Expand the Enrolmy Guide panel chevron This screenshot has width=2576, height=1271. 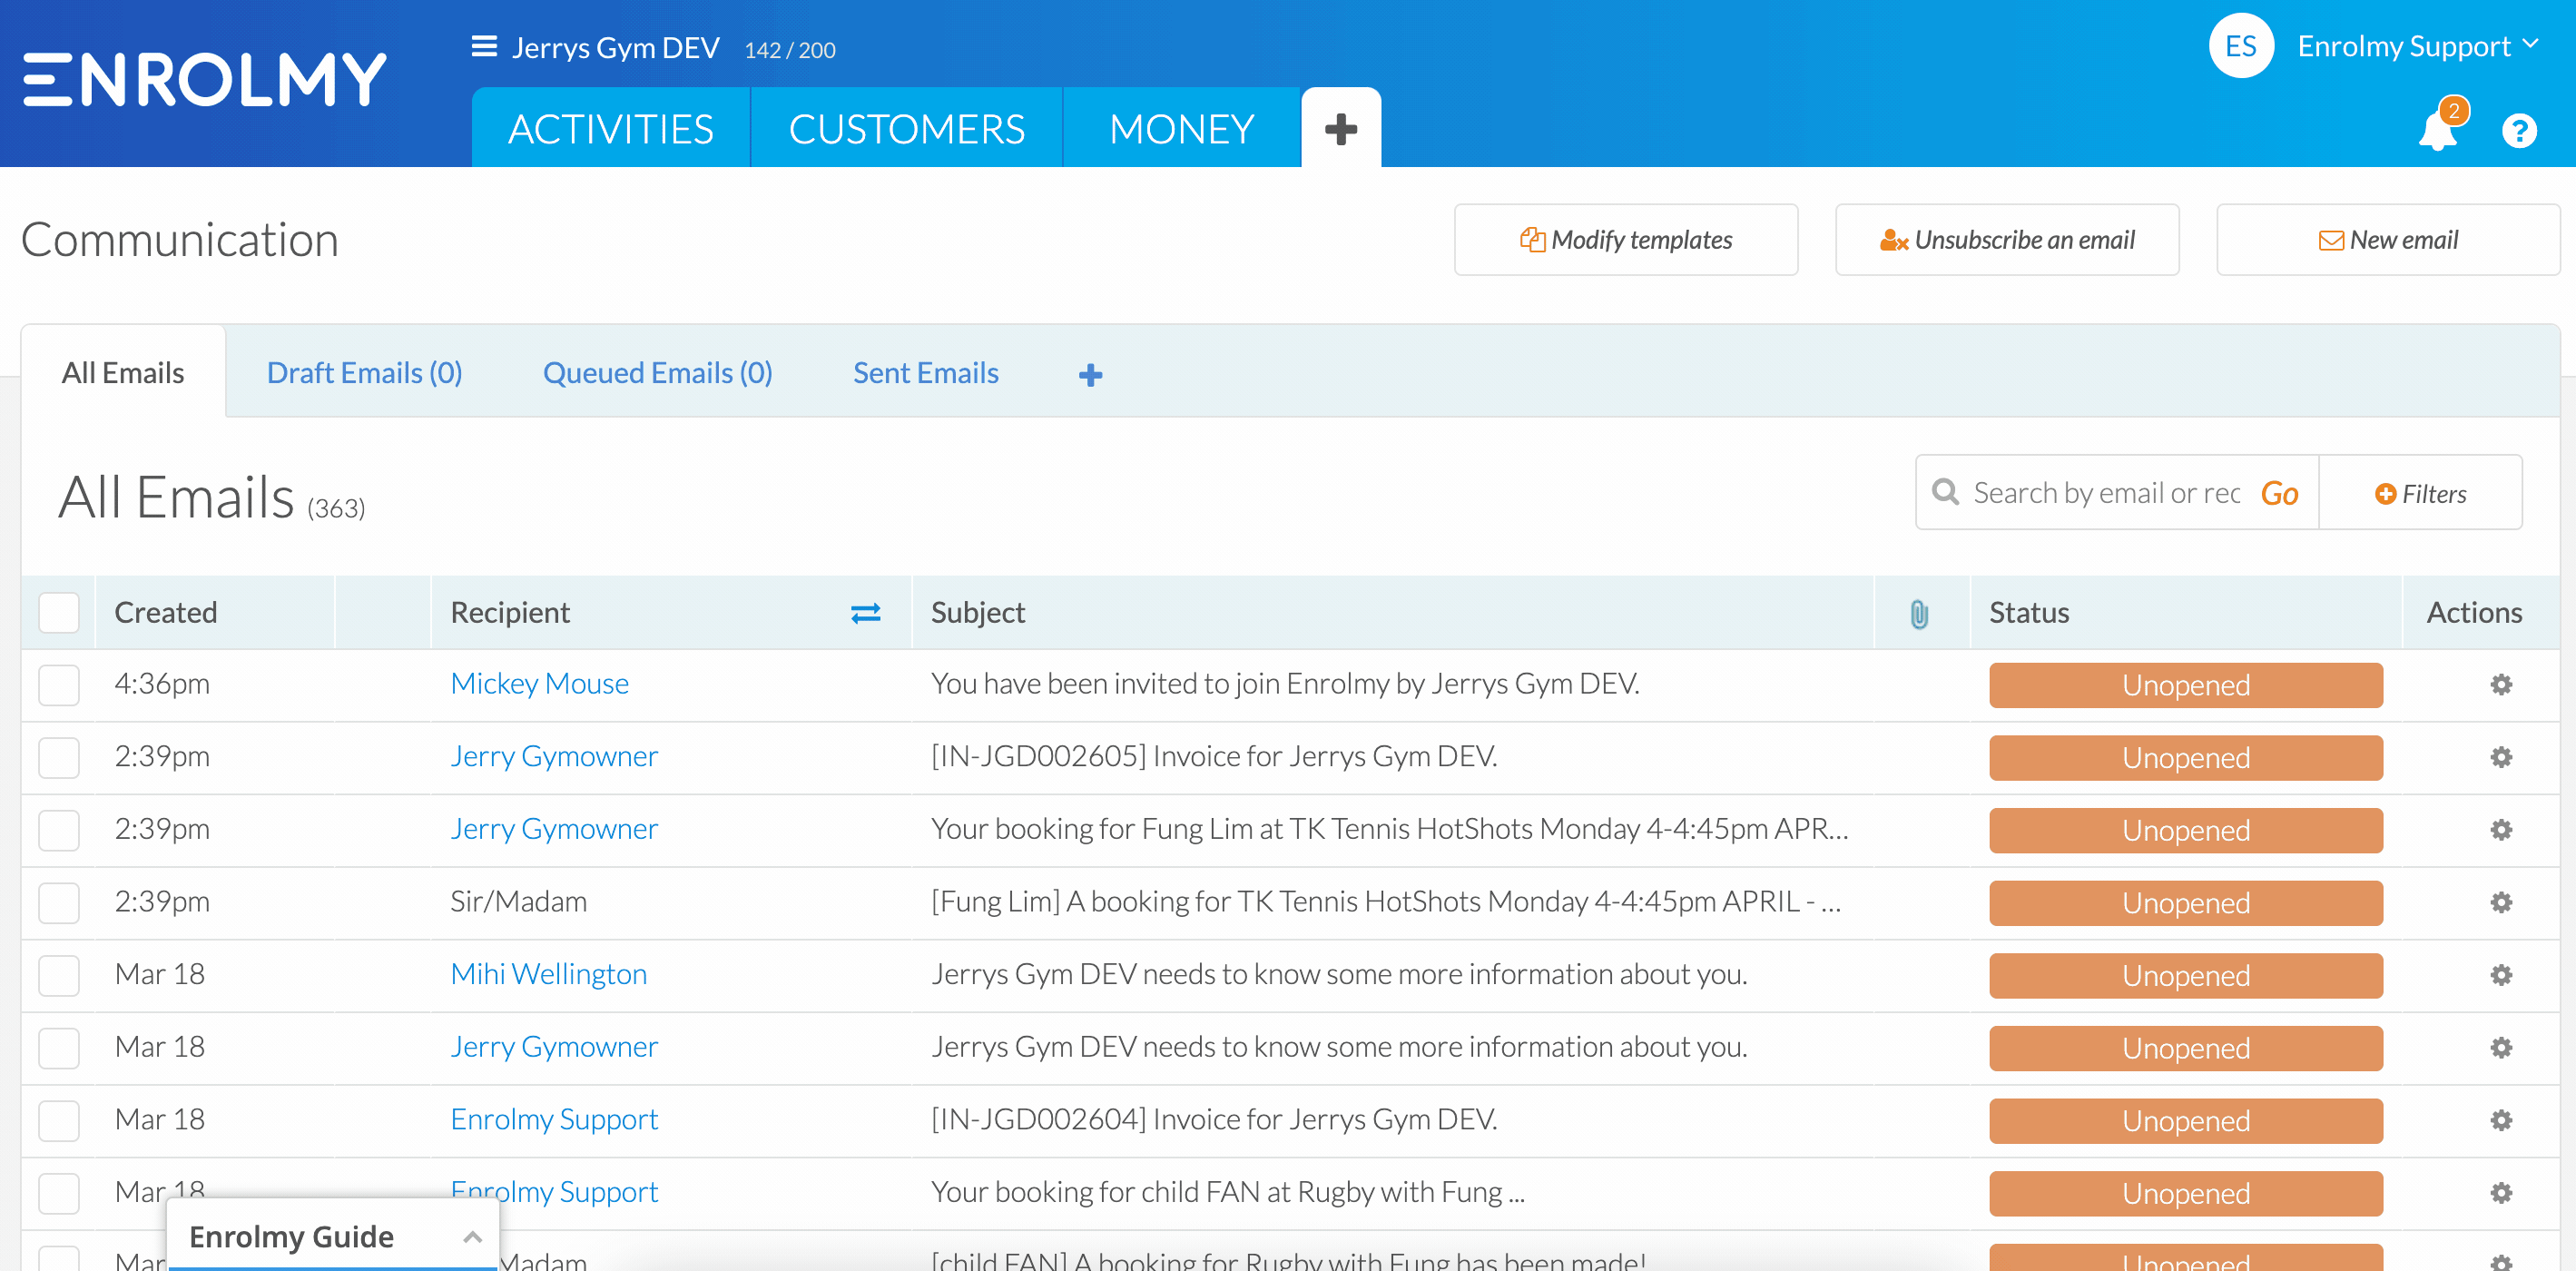[472, 1237]
